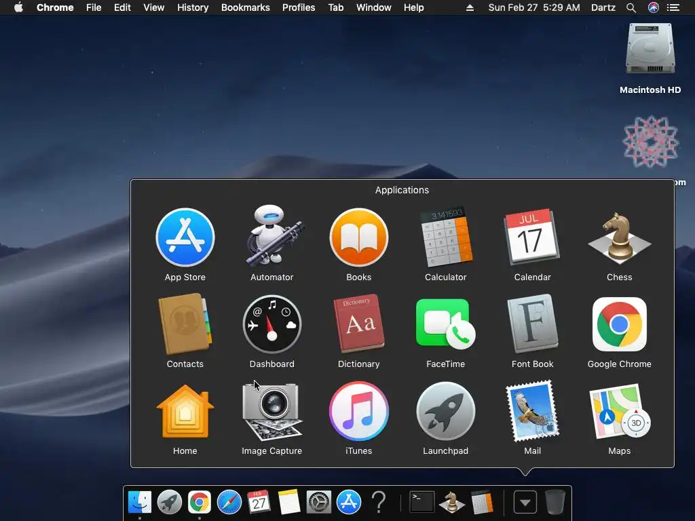Open Image Capture application
Screen dimensions: 695x521
[272, 411]
